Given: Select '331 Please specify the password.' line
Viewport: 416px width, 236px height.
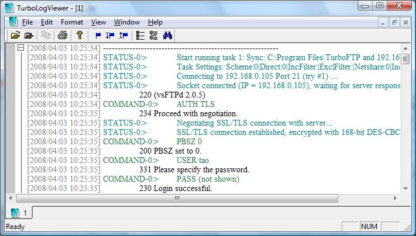Looking at the screenshot, I should pos(194,169).
